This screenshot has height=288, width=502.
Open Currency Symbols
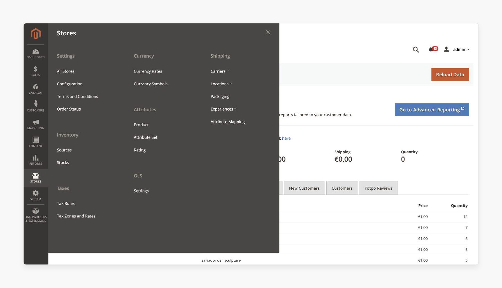click(x=150, y=84)
